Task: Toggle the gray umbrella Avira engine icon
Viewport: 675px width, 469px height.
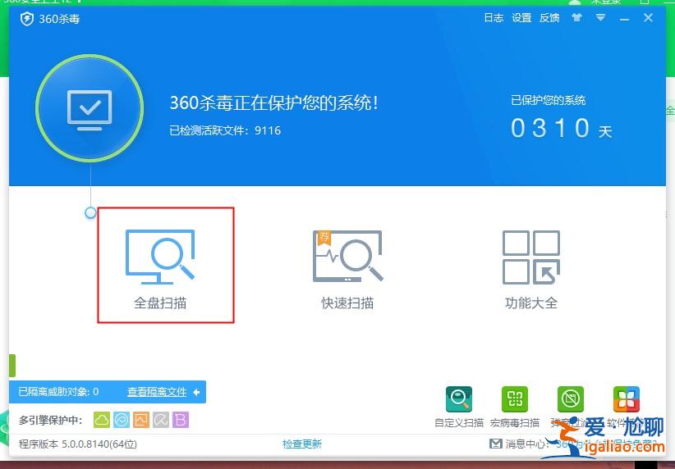Action: pos(161,420)
